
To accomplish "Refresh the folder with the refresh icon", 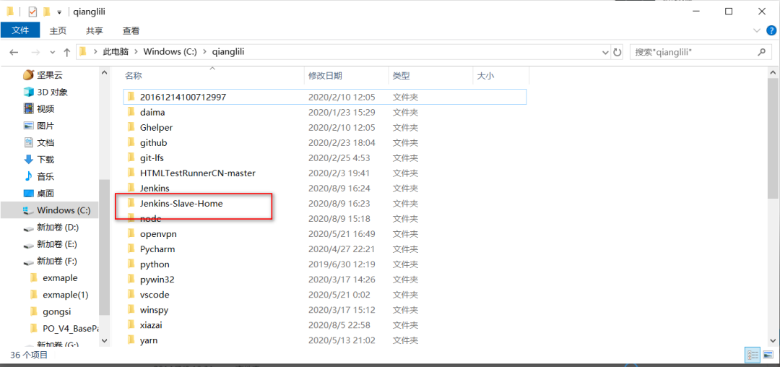I will point(617,52).
